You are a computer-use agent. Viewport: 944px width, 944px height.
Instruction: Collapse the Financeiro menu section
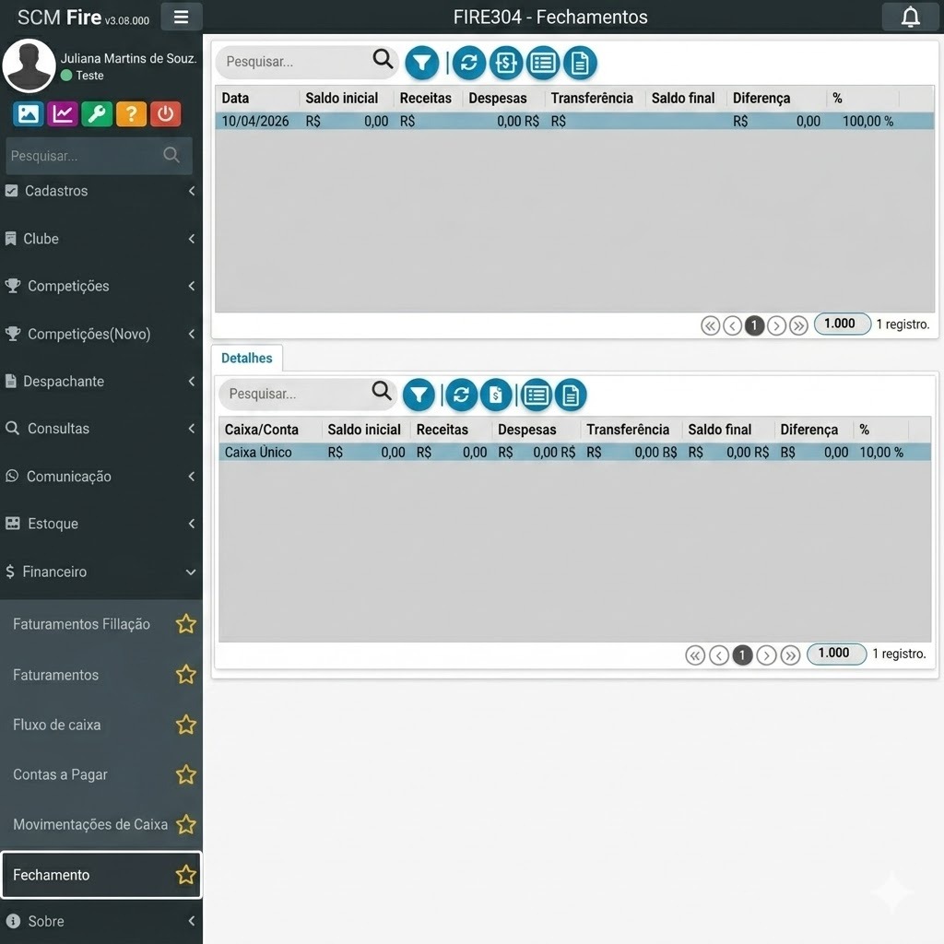pos(100,572)
